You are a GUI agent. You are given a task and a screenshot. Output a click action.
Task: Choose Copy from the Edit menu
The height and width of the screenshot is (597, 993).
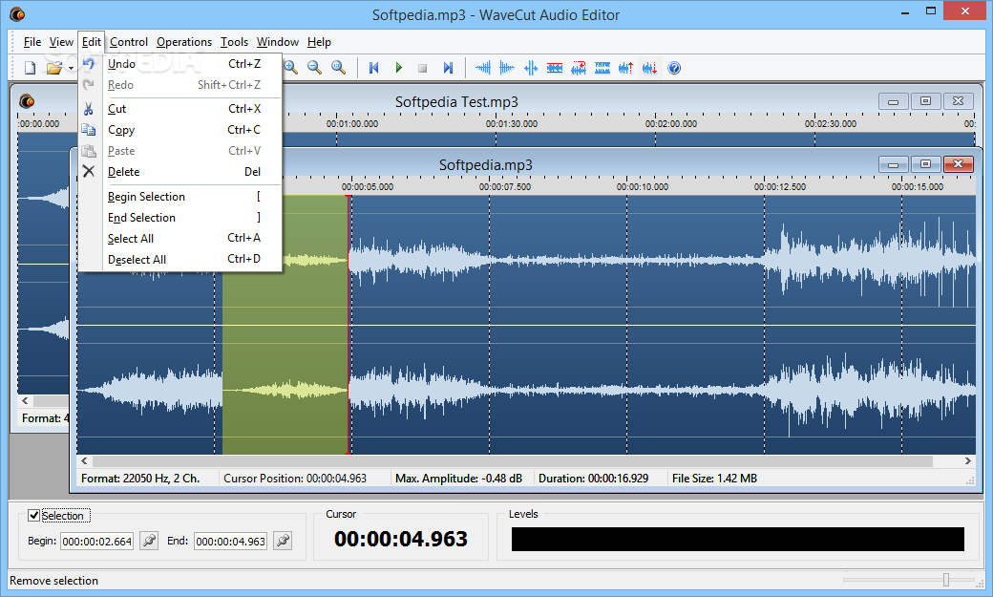pos(180,130)
